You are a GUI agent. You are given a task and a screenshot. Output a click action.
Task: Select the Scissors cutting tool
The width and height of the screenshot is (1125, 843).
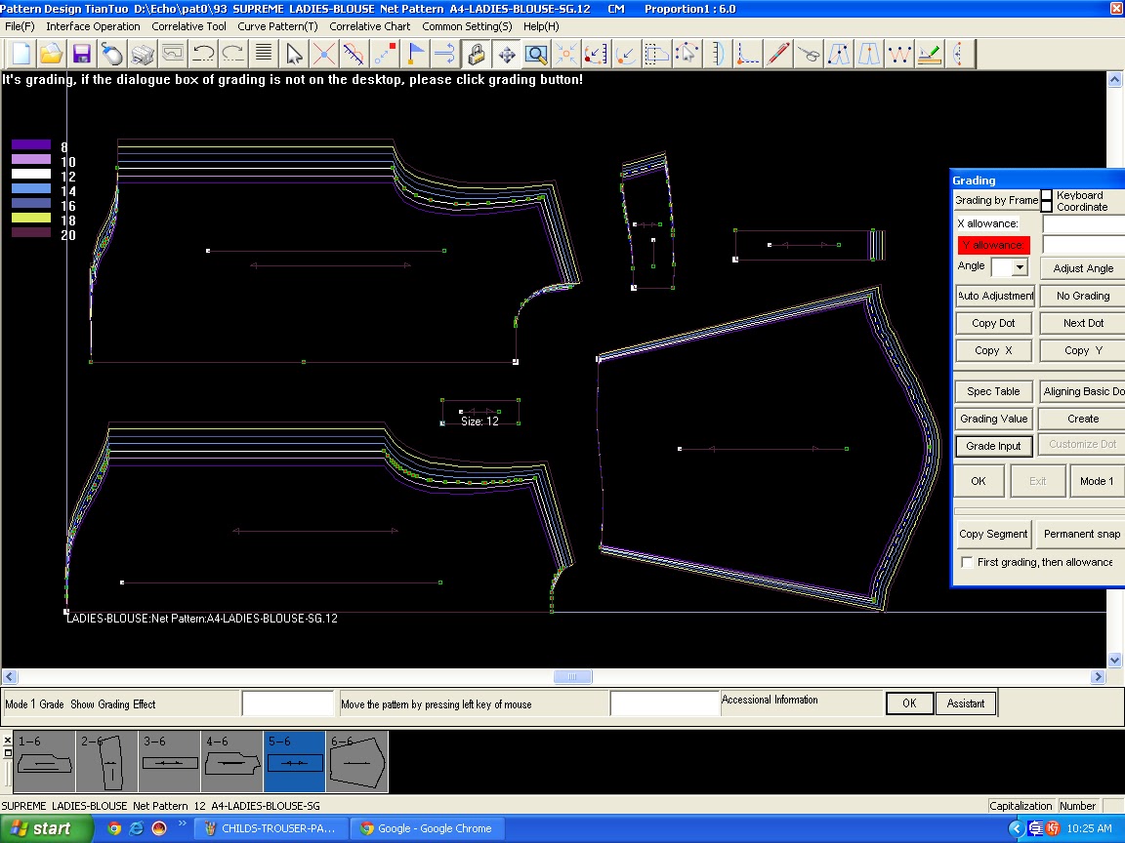click(x=810, y=54)
